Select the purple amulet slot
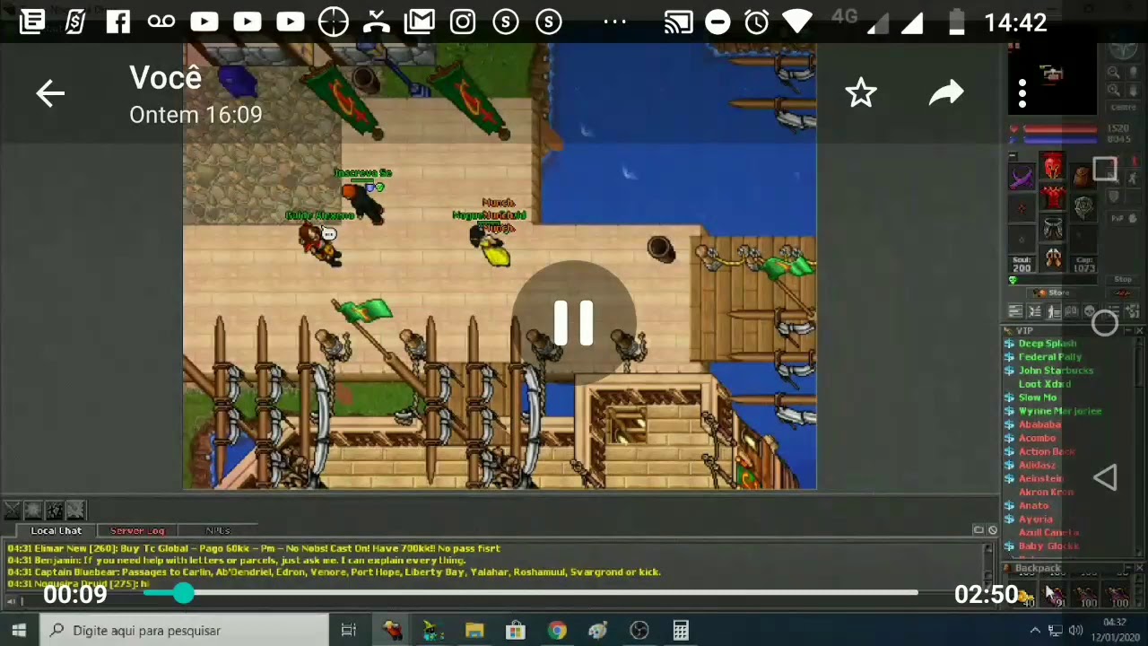This screenshot has height=646, width=1148. click(1022, 179)
